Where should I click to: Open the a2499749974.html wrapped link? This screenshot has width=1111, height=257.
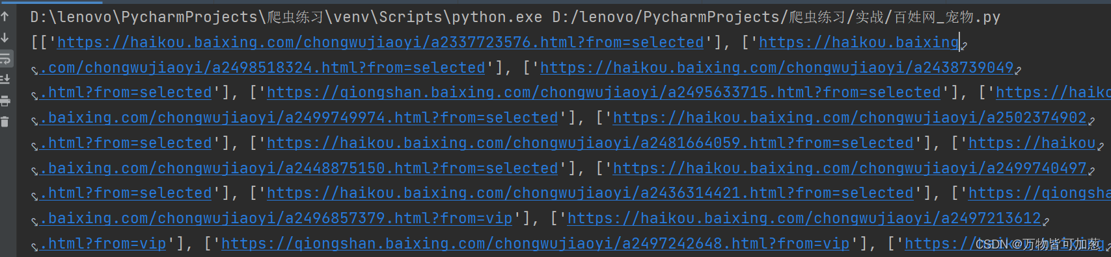pyautogui.click(x=299, y=118)
